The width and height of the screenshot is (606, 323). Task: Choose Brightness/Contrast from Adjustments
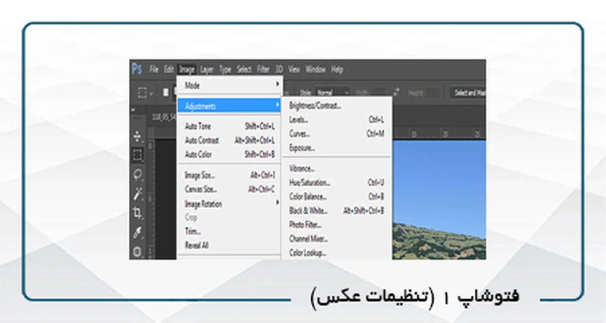point(315,106)
